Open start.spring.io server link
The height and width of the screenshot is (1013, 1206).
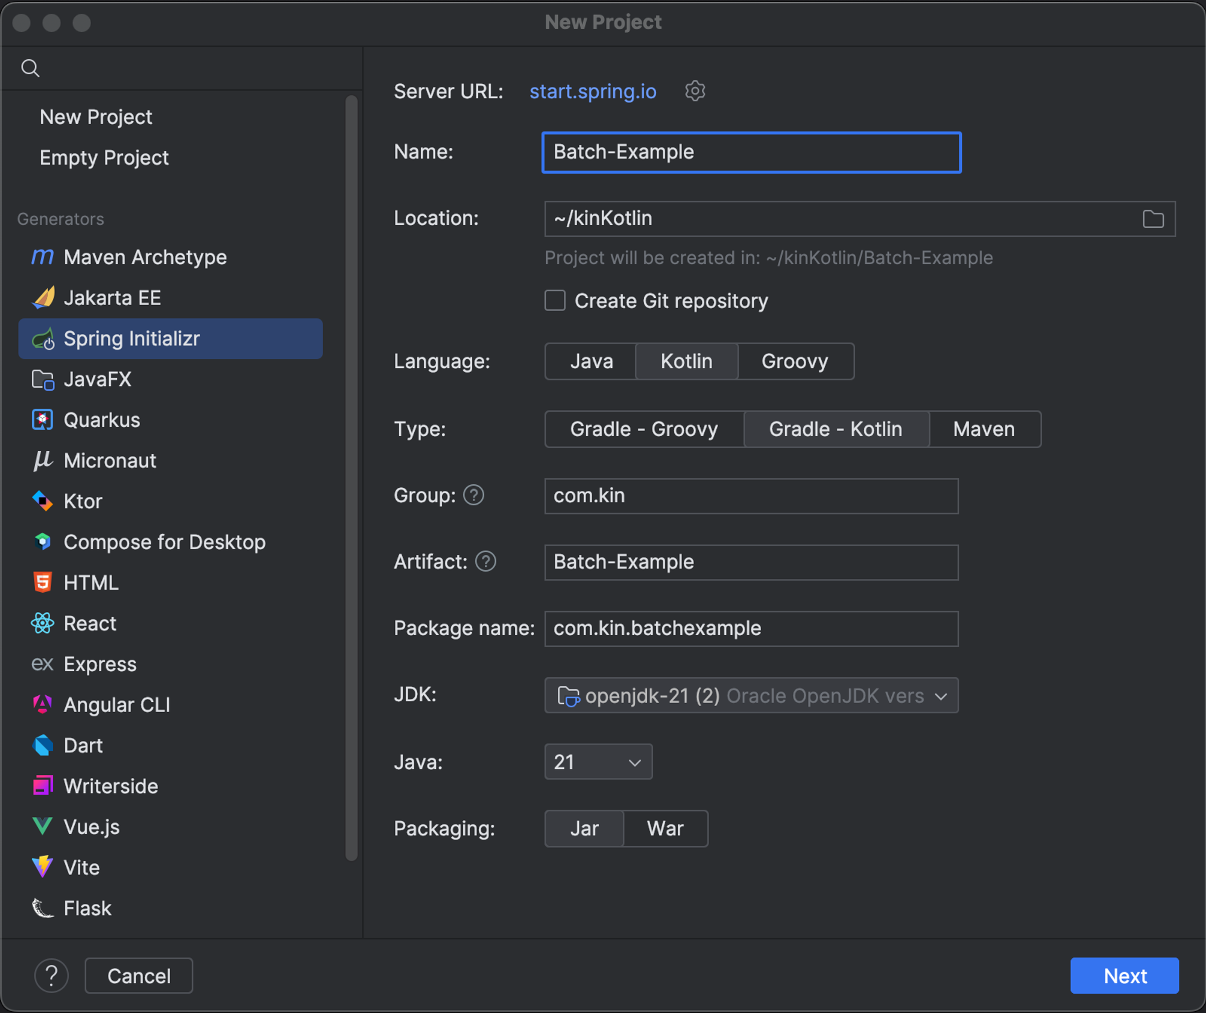click(x=592, y=91)
